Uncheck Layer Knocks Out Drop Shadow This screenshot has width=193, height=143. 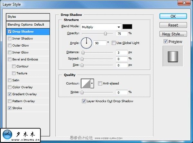84,101
